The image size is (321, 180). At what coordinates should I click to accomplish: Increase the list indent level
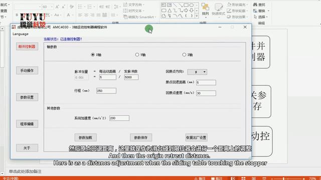click(107, 6)
